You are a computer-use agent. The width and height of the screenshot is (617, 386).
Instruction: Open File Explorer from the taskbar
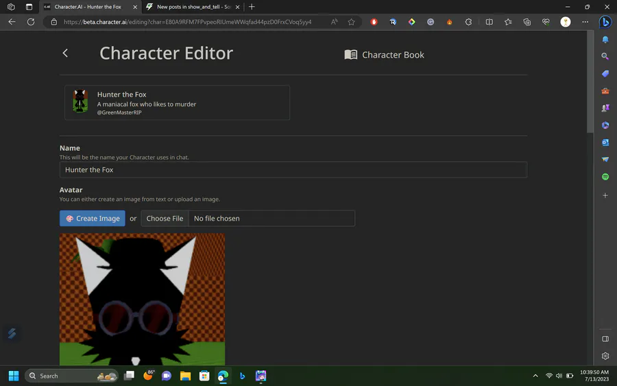tap(185, 376)
